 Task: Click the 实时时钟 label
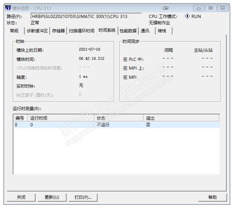point(26,86)
